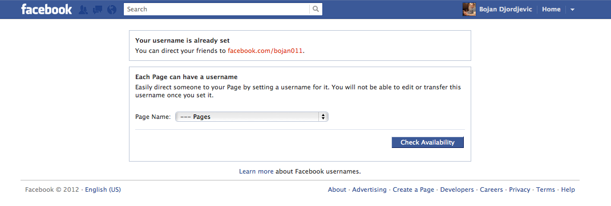Open the Facebook logo home link
Image resolution: width=611 pixels, height=206 pixels.
(46, 9)
